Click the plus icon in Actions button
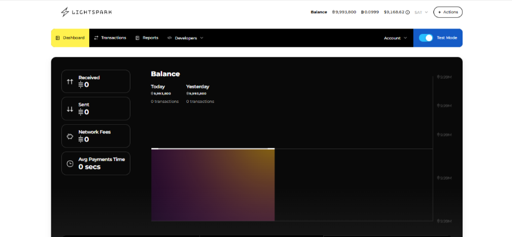This screenshot has height=237, width=512. pyautogui.click(x=439, y=12)
